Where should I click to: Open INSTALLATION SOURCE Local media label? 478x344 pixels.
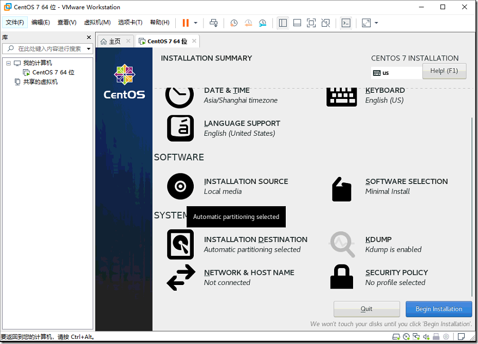pos(246,186)
